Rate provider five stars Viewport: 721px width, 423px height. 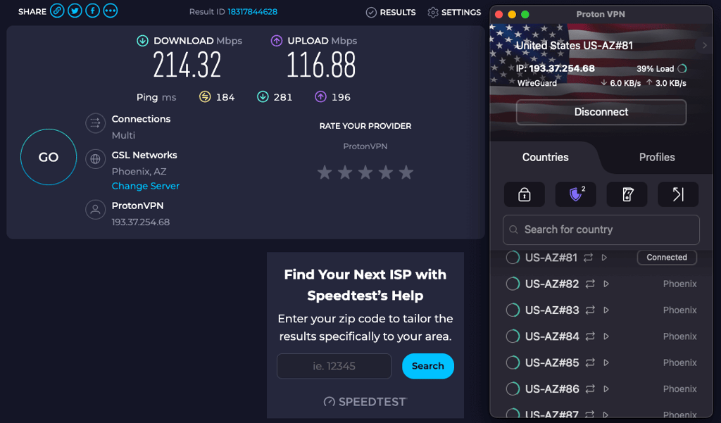coord(406,173)
